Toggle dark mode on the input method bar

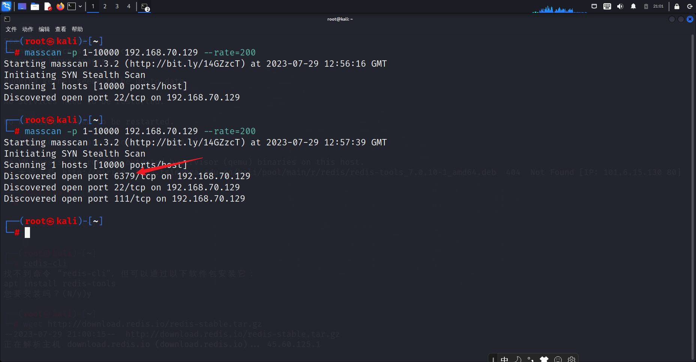pyautogui.click(x=517, y=359)
